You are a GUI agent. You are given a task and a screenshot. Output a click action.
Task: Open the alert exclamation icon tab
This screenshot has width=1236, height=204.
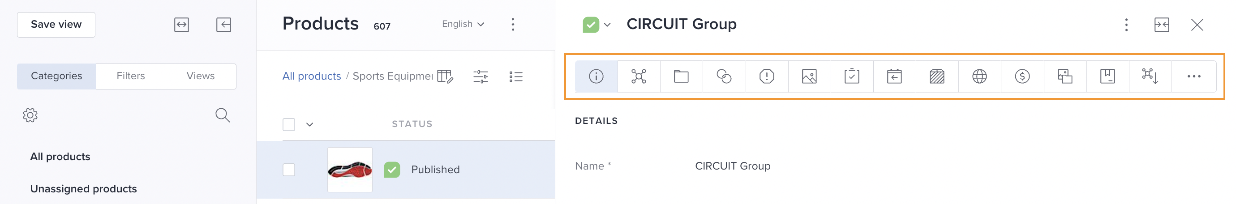tap(767, 76)
